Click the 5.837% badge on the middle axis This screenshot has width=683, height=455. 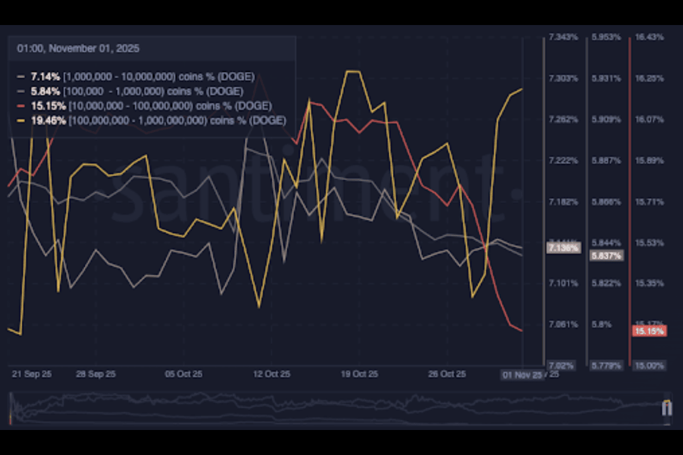pos(606,256)
